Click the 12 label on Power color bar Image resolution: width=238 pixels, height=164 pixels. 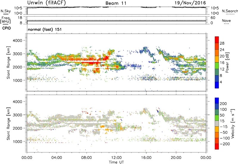[x=222, y=69]
